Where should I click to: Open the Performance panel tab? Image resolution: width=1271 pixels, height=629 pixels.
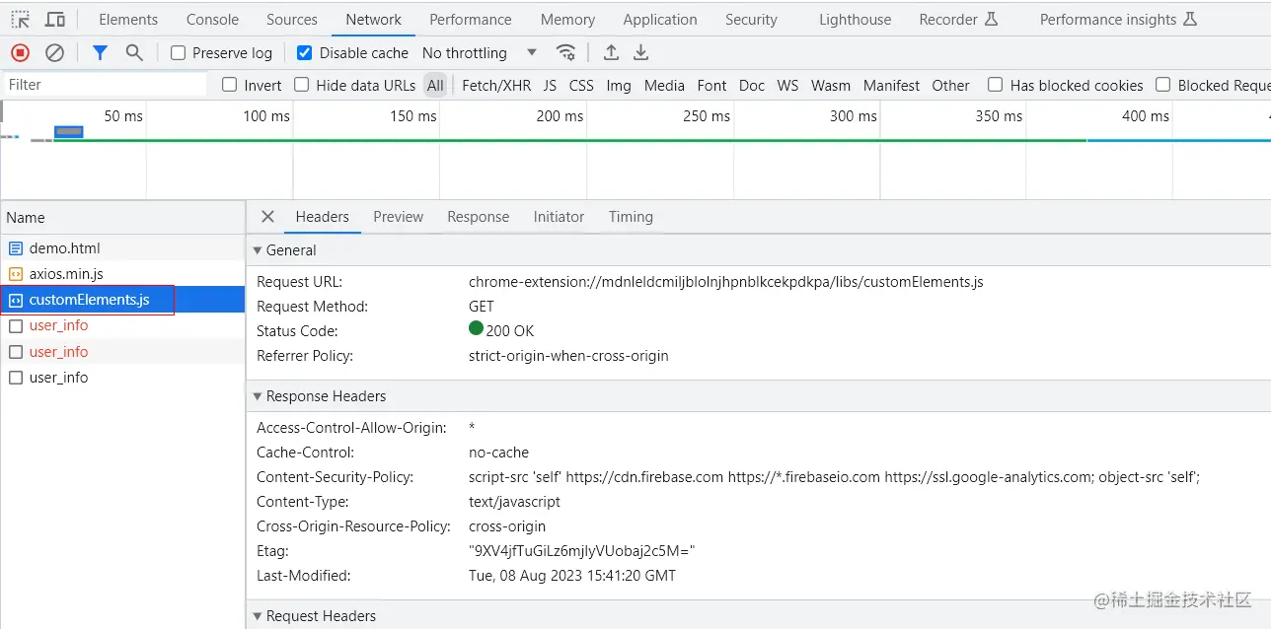(x=471, y=20)
